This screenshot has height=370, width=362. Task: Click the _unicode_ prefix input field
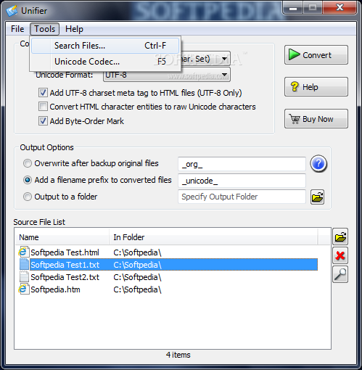pyautogui.click(x=242, y=181)
